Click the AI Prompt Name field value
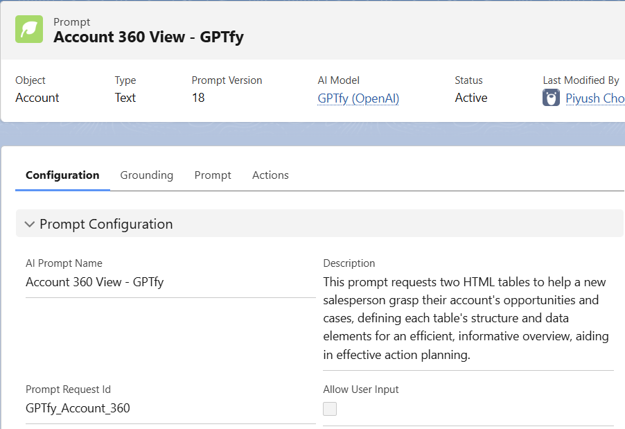This screenshot has height=429, width=625. pyautogui.click(x=95, y=282)
